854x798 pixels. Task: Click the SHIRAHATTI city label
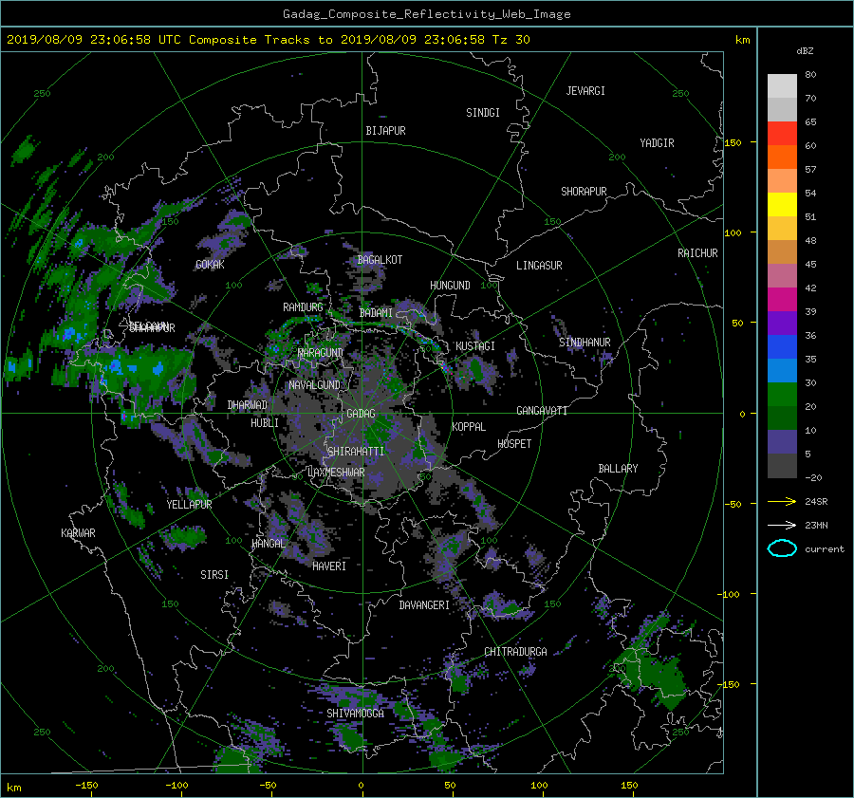[x=356, y=452]
